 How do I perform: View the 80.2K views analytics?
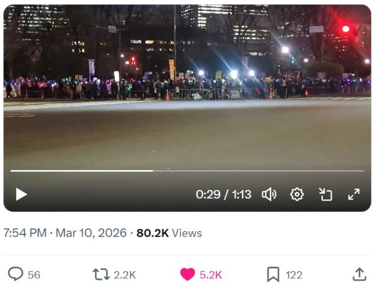pos(169,233)
